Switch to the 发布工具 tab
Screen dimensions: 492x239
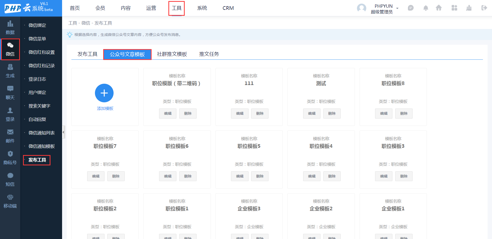(87, 54)
